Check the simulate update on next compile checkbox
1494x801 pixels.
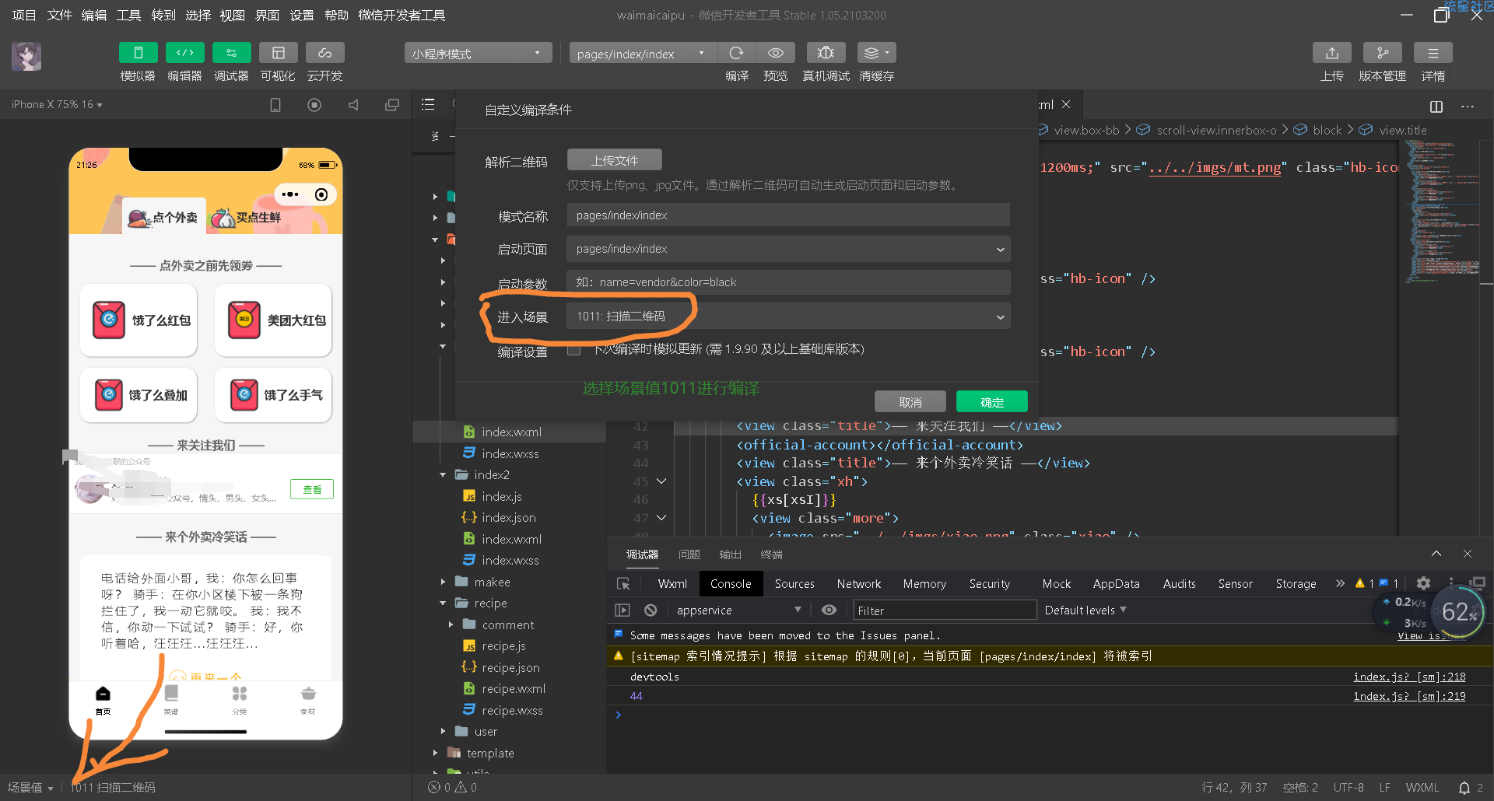(x=574, y=350)
